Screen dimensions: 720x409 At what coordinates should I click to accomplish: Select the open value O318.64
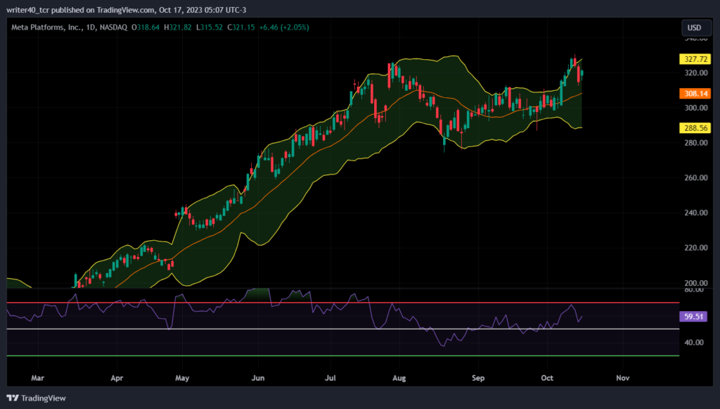tap(146, 27)
